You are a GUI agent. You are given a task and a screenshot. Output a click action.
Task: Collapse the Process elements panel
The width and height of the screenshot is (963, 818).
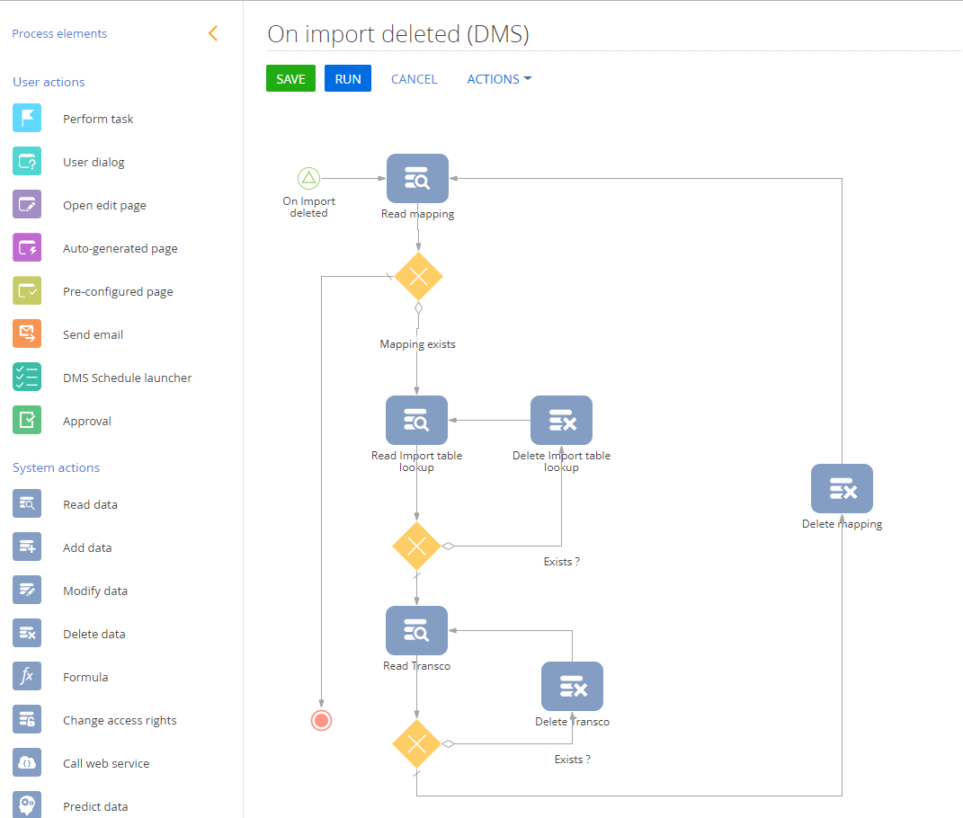pos(212,32)
